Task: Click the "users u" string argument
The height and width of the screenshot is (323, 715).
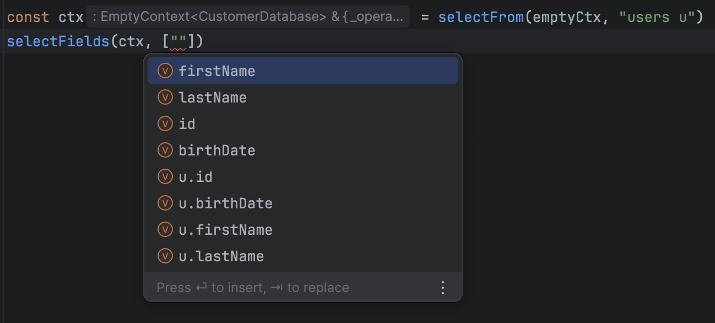Action: (657, 18)
